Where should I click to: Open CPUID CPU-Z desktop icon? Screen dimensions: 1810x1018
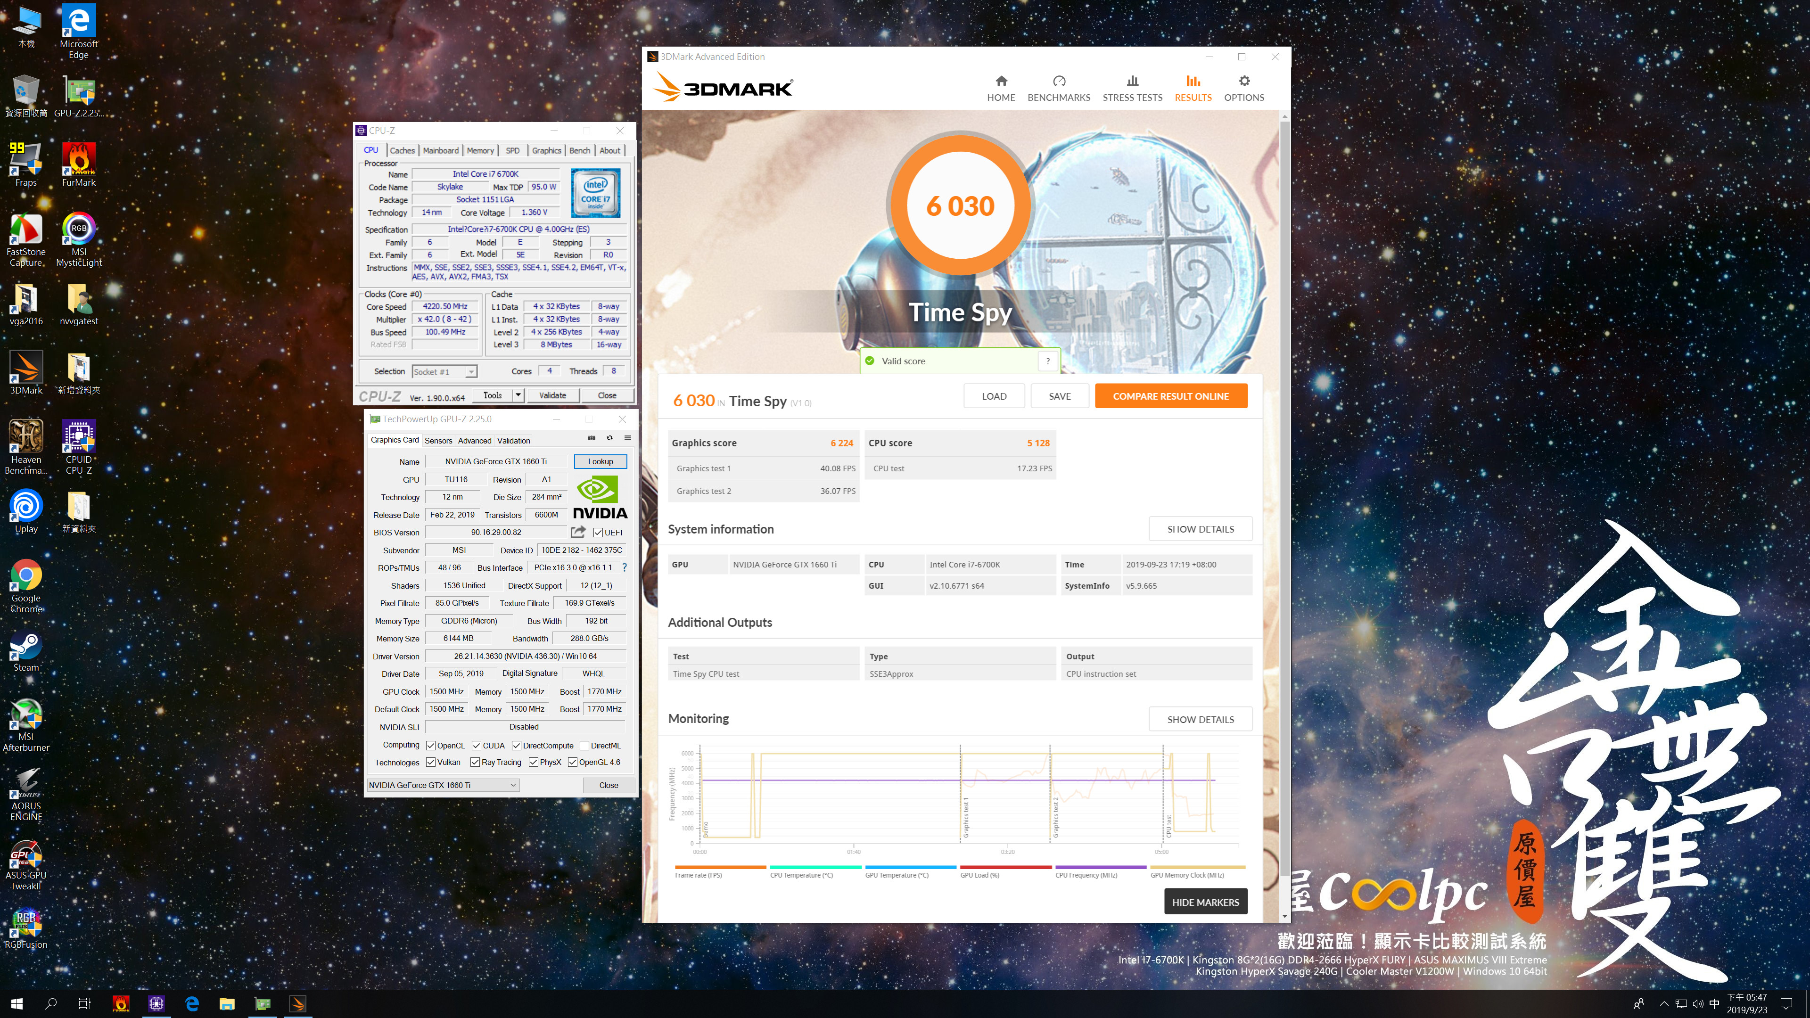click(79, 447)
